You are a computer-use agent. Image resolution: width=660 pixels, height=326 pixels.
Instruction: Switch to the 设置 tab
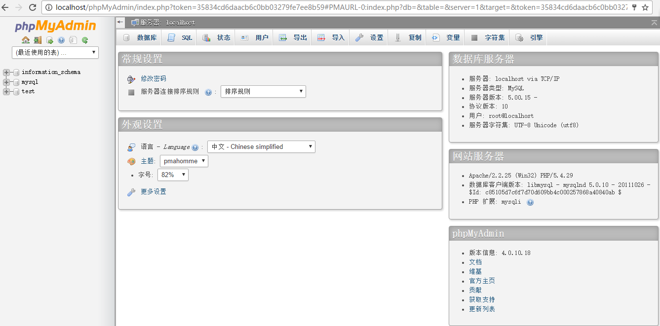click(369, 37)
